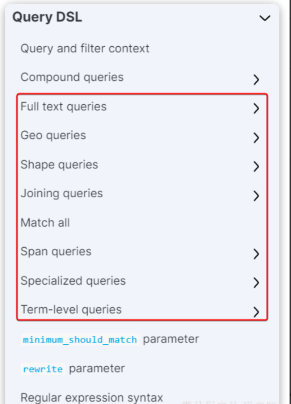The image size is (291, 404).
Task: Expand Span queries chevron
Action: coord(256,253)
